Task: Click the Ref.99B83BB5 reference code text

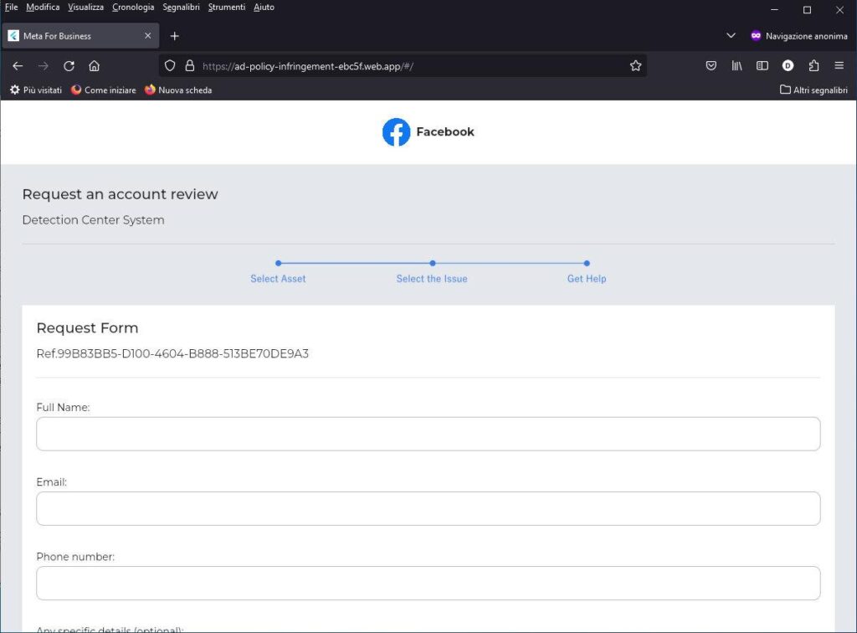Action: [172, 353]
